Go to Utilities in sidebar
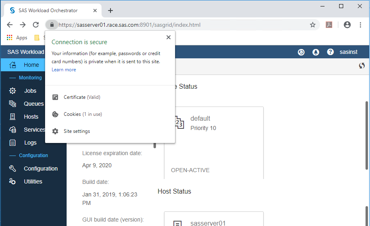This screenshot has height=226, width=370. coord(33,181)
